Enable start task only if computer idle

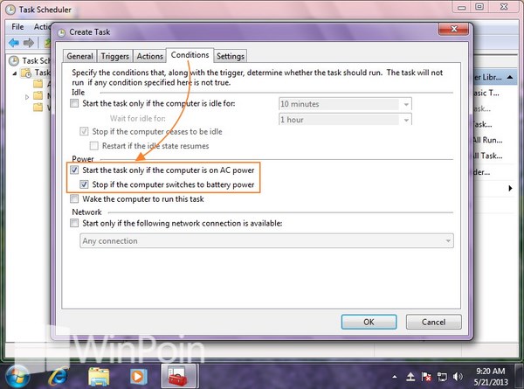tap(74, 103)
